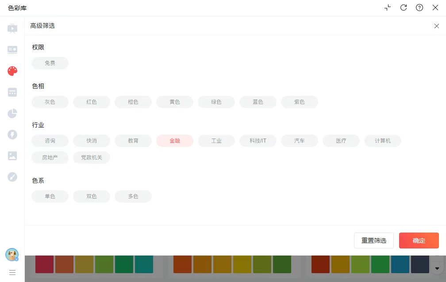Choose the 双色 color scheme filter
The width and height of the screenshot is (446, 282).
(x=92, y=196)
